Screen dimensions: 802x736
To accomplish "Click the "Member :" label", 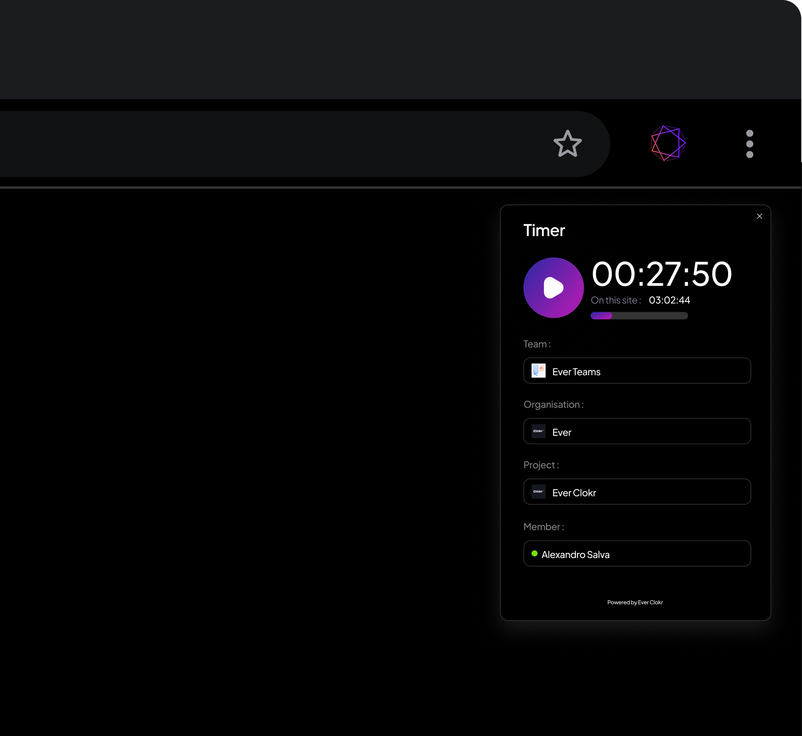I will point(544,527).
